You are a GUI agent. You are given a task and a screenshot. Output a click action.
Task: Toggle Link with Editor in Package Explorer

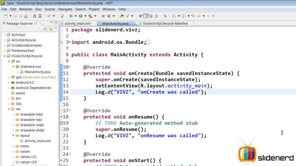point(50,29)
